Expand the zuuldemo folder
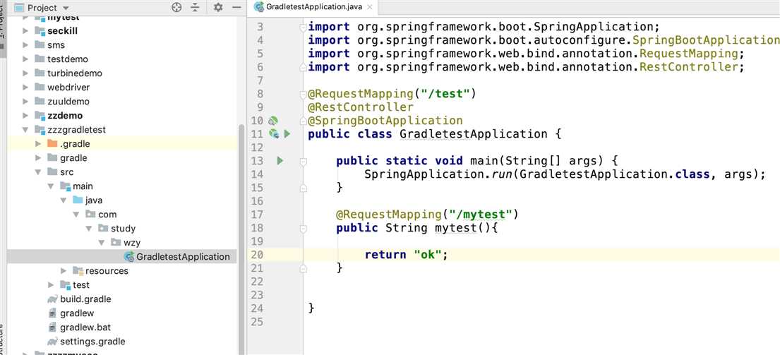This screenshot has height=355, width=780. 25,102
